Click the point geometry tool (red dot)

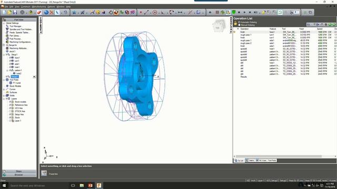click(141, 13)
